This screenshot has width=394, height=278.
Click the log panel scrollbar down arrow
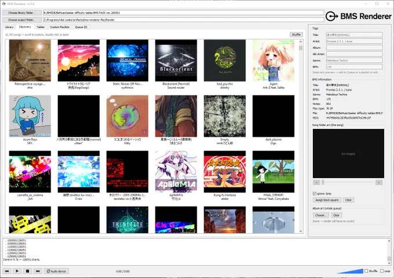[x=389, y=263]
